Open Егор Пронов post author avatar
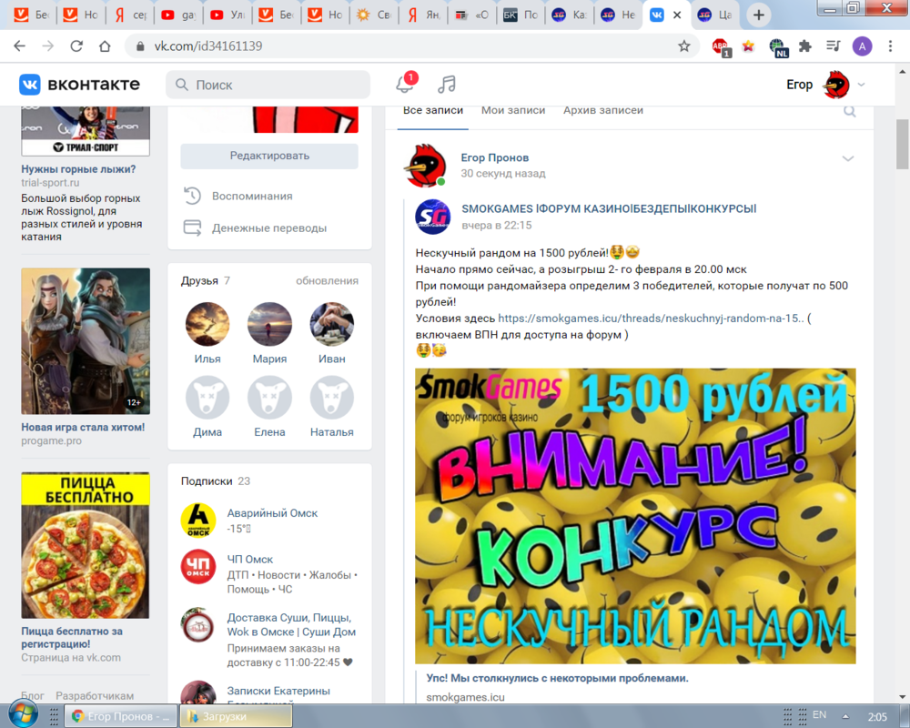Image resolution: width=910 pixels, height=728 pixels. pos(425,166)
